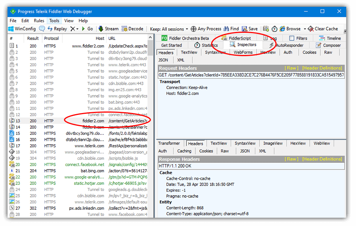Open the View menu

(x=69, y=21)
